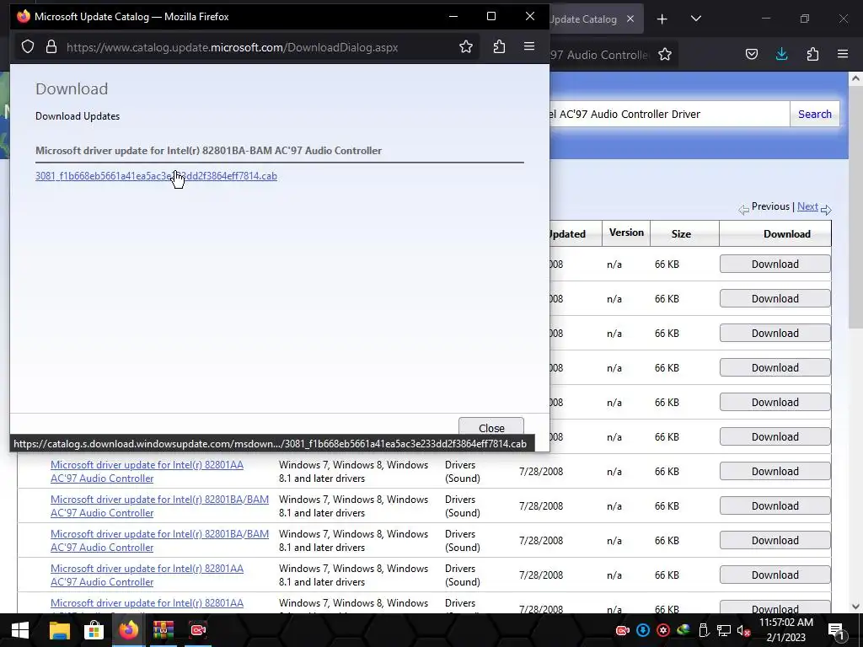Click the tracking protection shield icon in popup
The width and height of the screenshot is (863, 647).
[x=28, y=47]
